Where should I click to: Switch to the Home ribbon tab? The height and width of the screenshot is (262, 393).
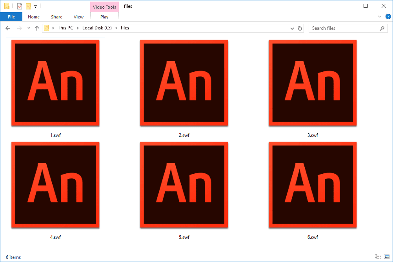34,17
